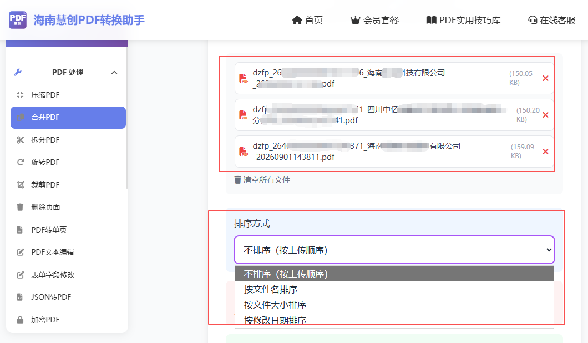Image resolution: width=588 pixels, height=343 pixels.
Task: Click the edit icon beside 表单字段修改
Action: click(21, 275)
